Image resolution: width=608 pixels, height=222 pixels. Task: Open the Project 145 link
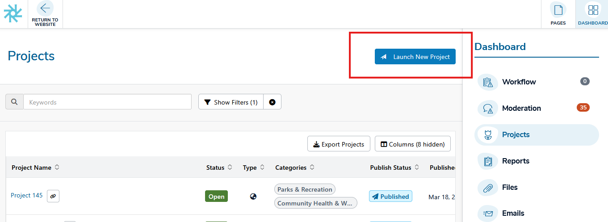(27, 195)
